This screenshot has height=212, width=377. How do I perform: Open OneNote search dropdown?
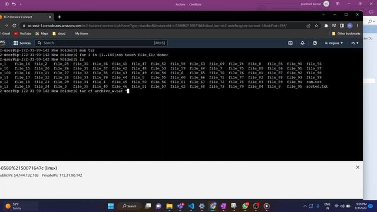point(371,22)
